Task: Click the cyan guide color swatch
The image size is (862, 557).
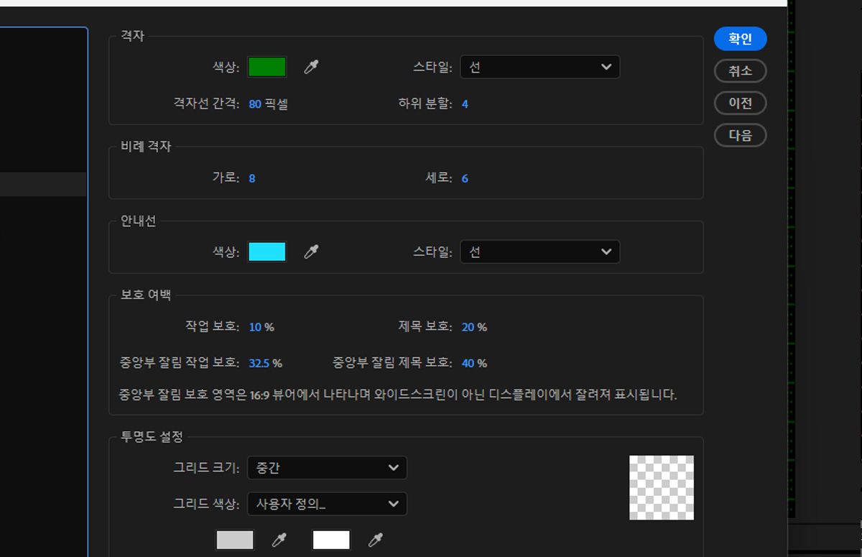Action: (267, 252)
